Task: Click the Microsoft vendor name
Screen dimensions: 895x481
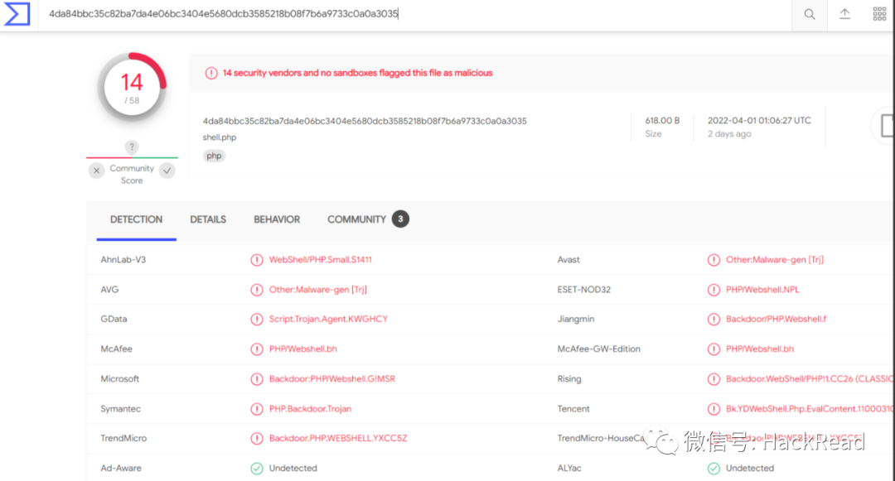Action: 120,379
